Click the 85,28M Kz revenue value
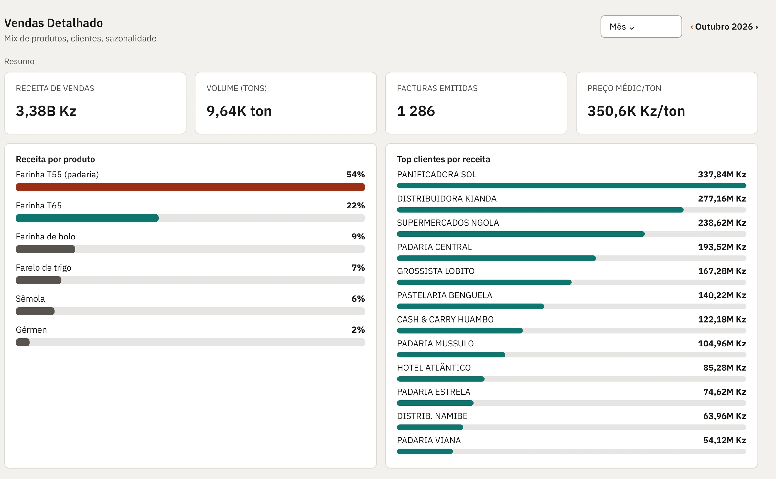The height and width of the screenshot is (479, 776). coord(724,367)
